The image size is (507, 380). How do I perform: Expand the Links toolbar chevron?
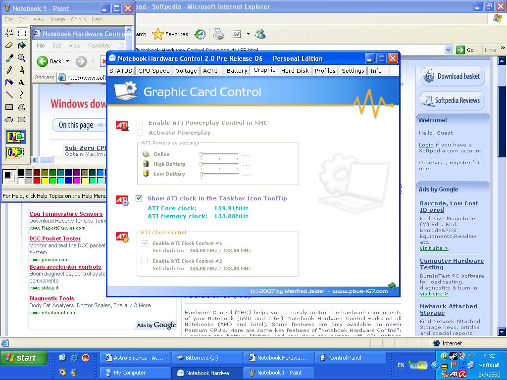click(x=503, y=48)
